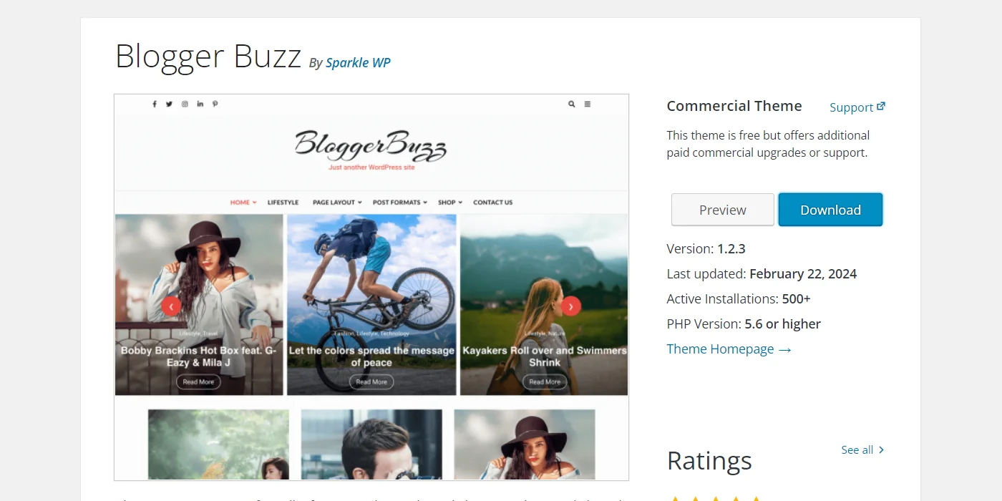
Task: Click the Twitter icon in theme preview
Action: [169, 104]
